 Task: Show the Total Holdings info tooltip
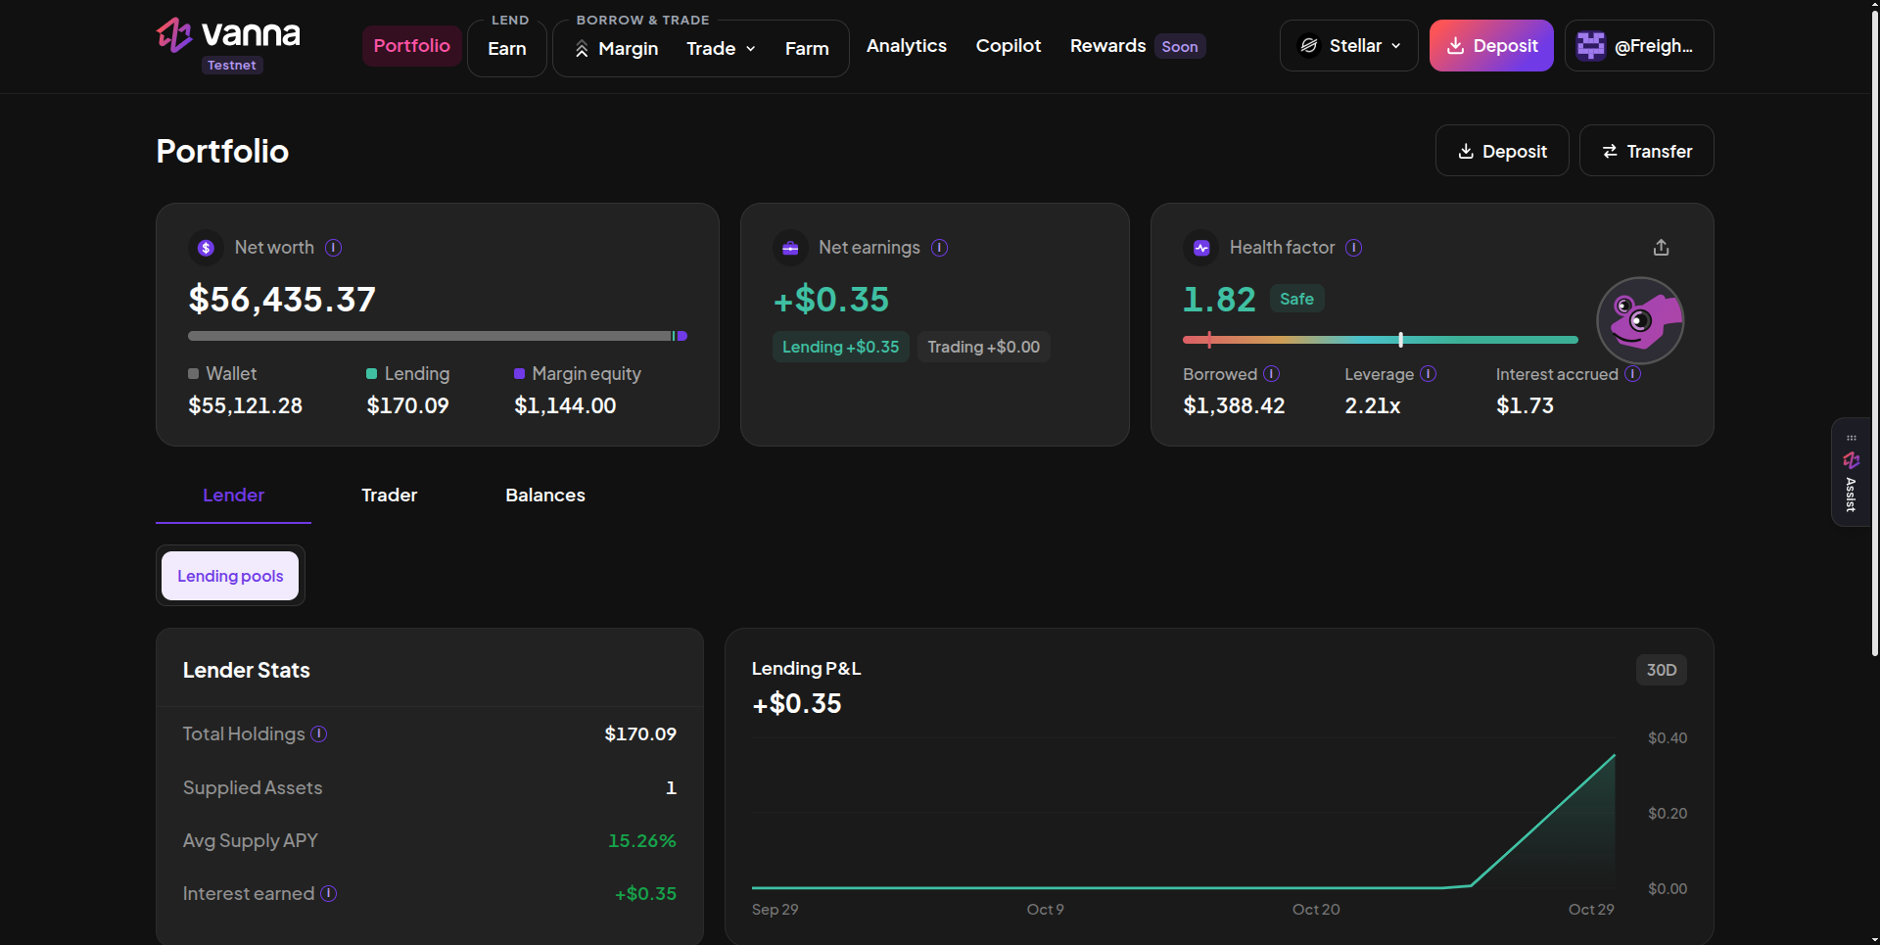coord(319,733)
